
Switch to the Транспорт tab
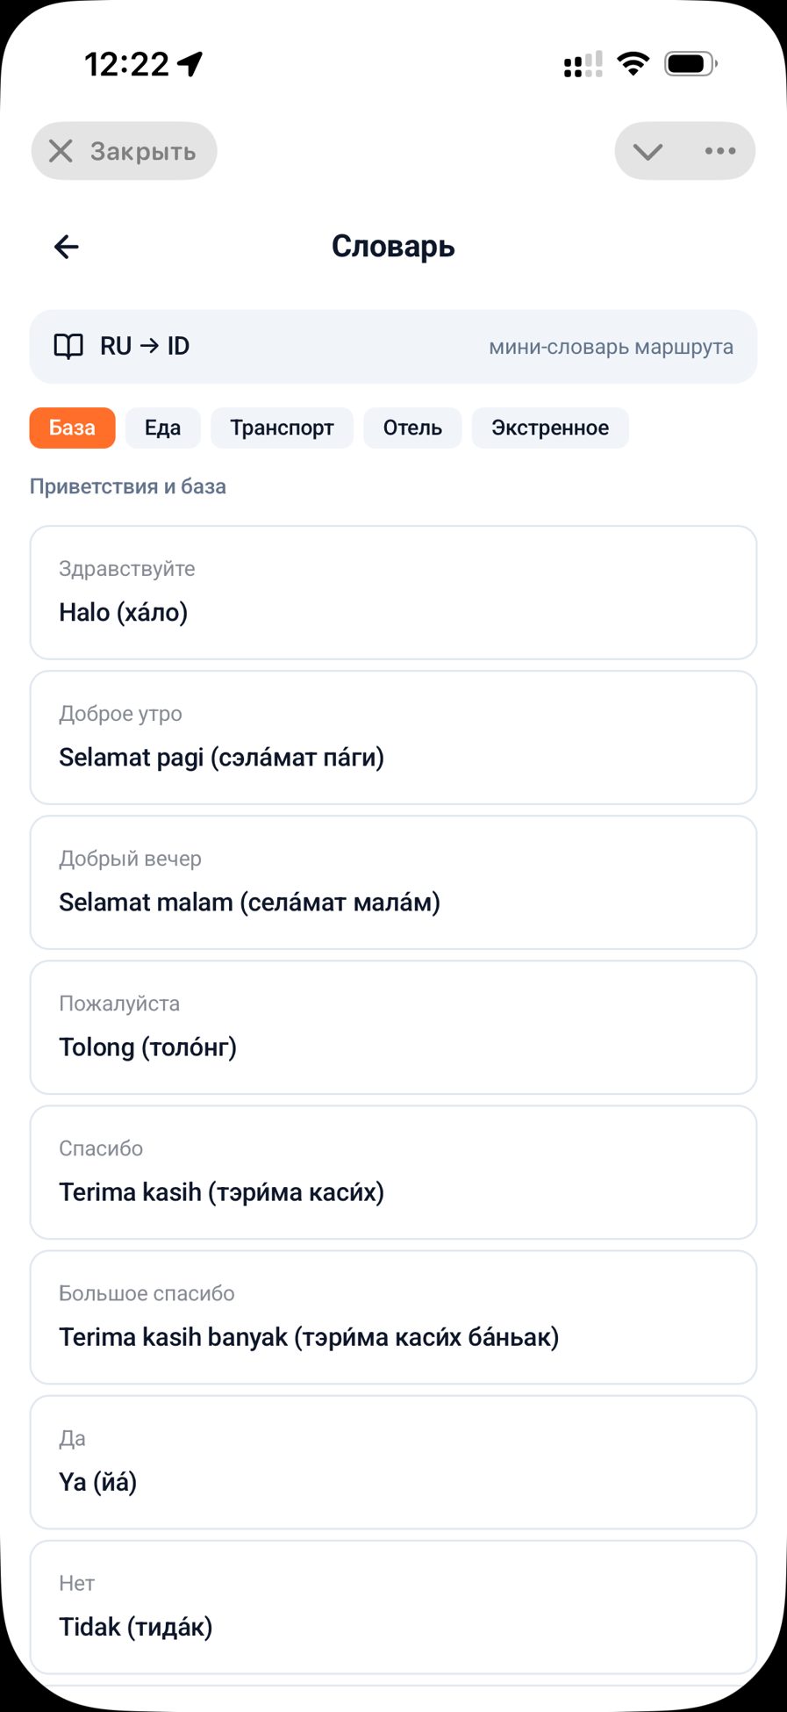pyautogui.click(x=282, y=428)
